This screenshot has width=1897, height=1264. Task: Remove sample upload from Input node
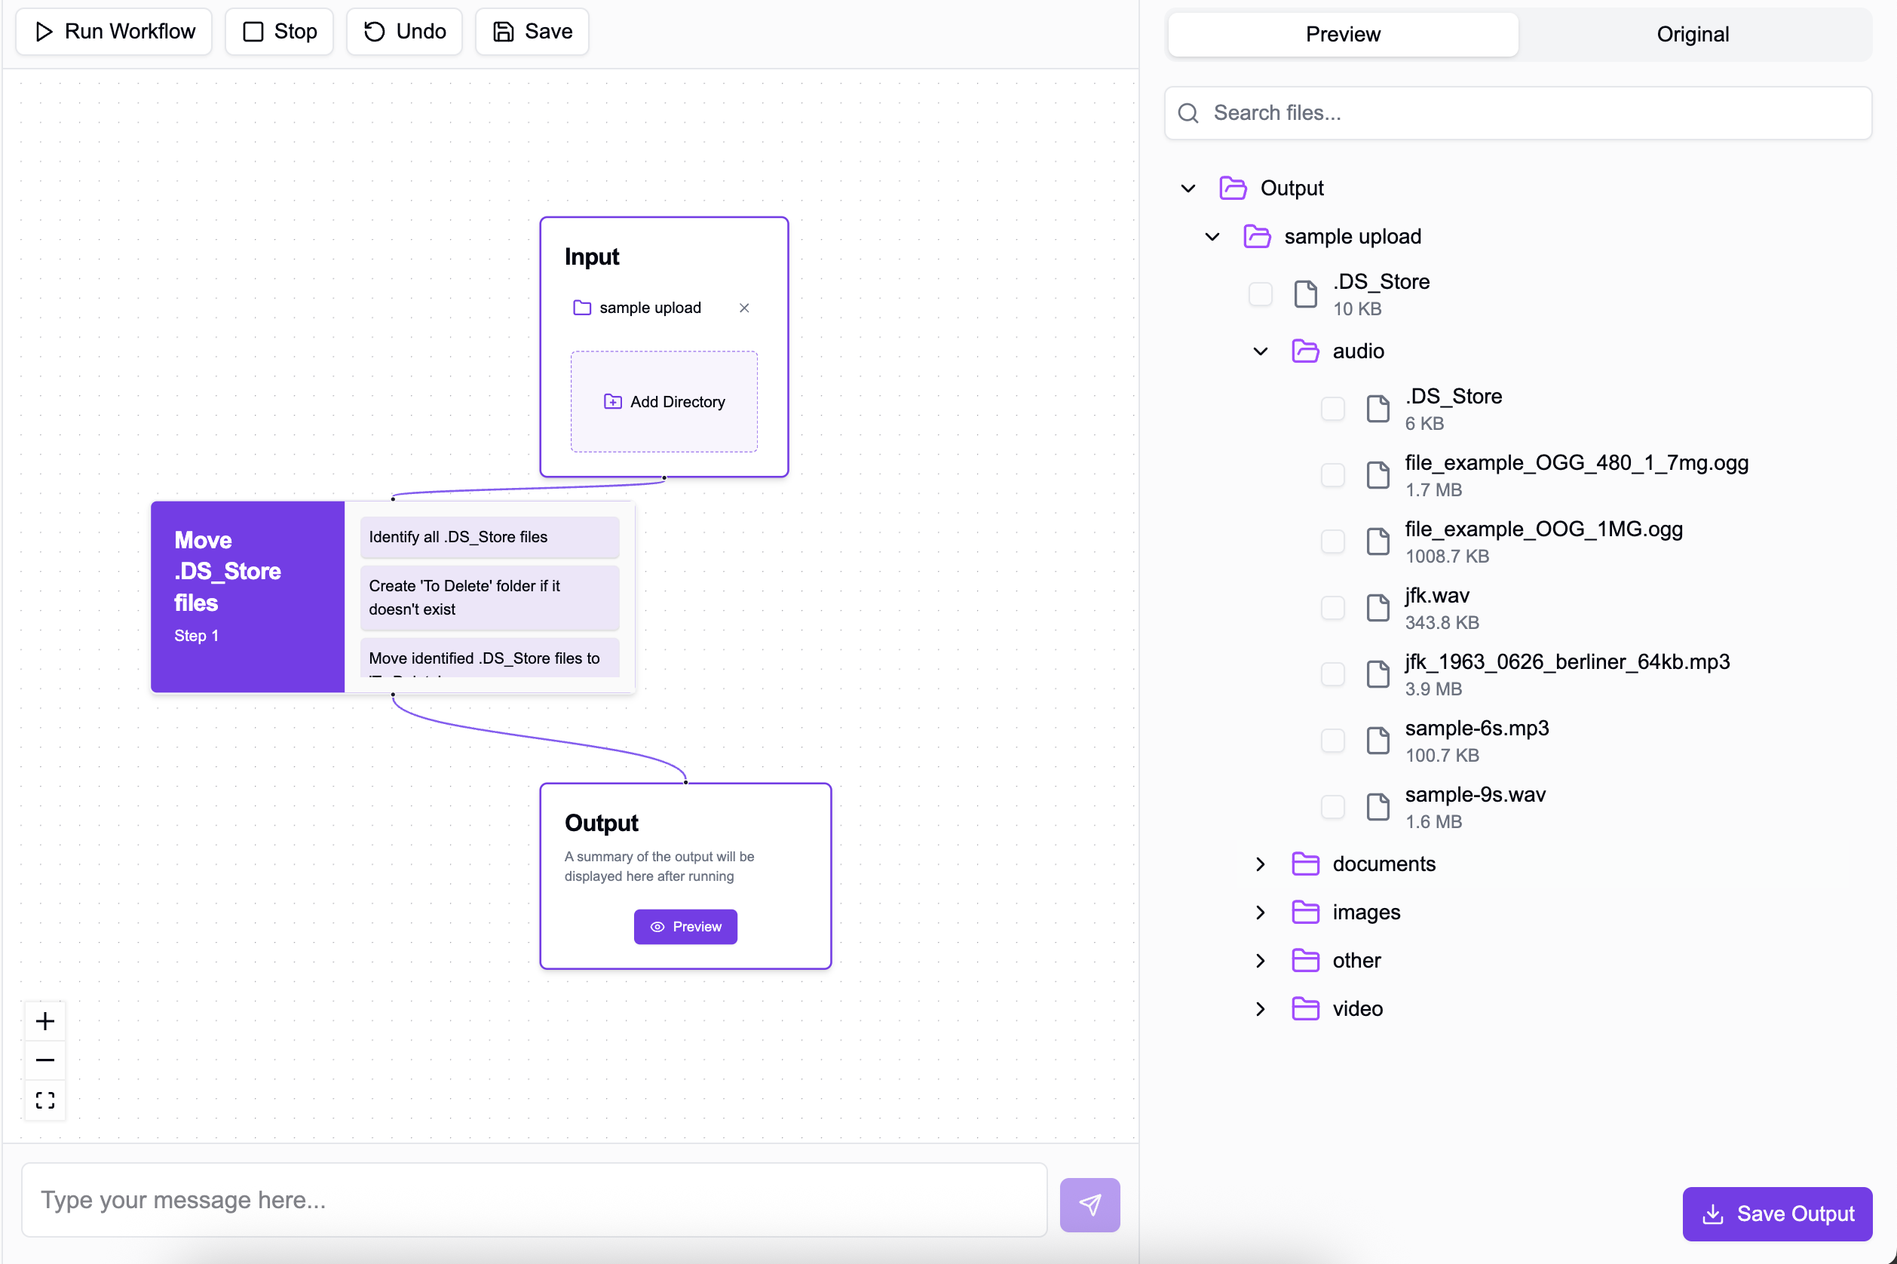click(744, 308)
